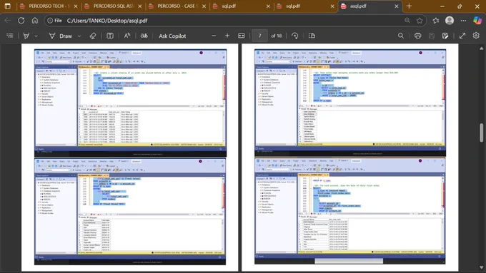Save the PDF

(x=432, y=36)
